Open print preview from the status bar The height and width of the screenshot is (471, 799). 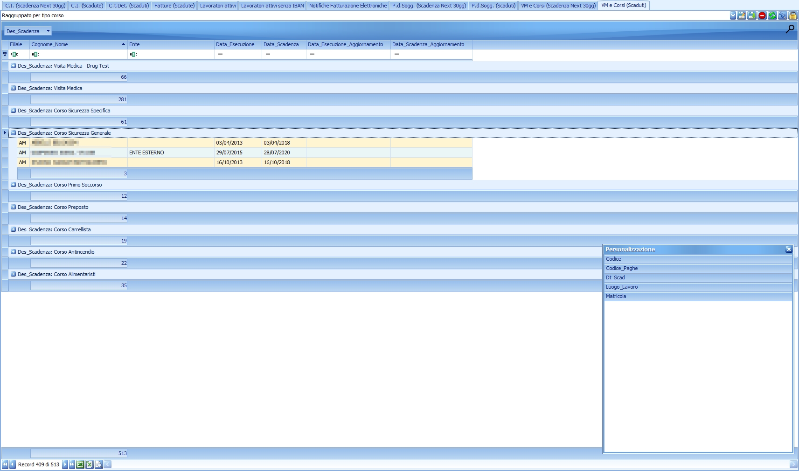[98, 464]
